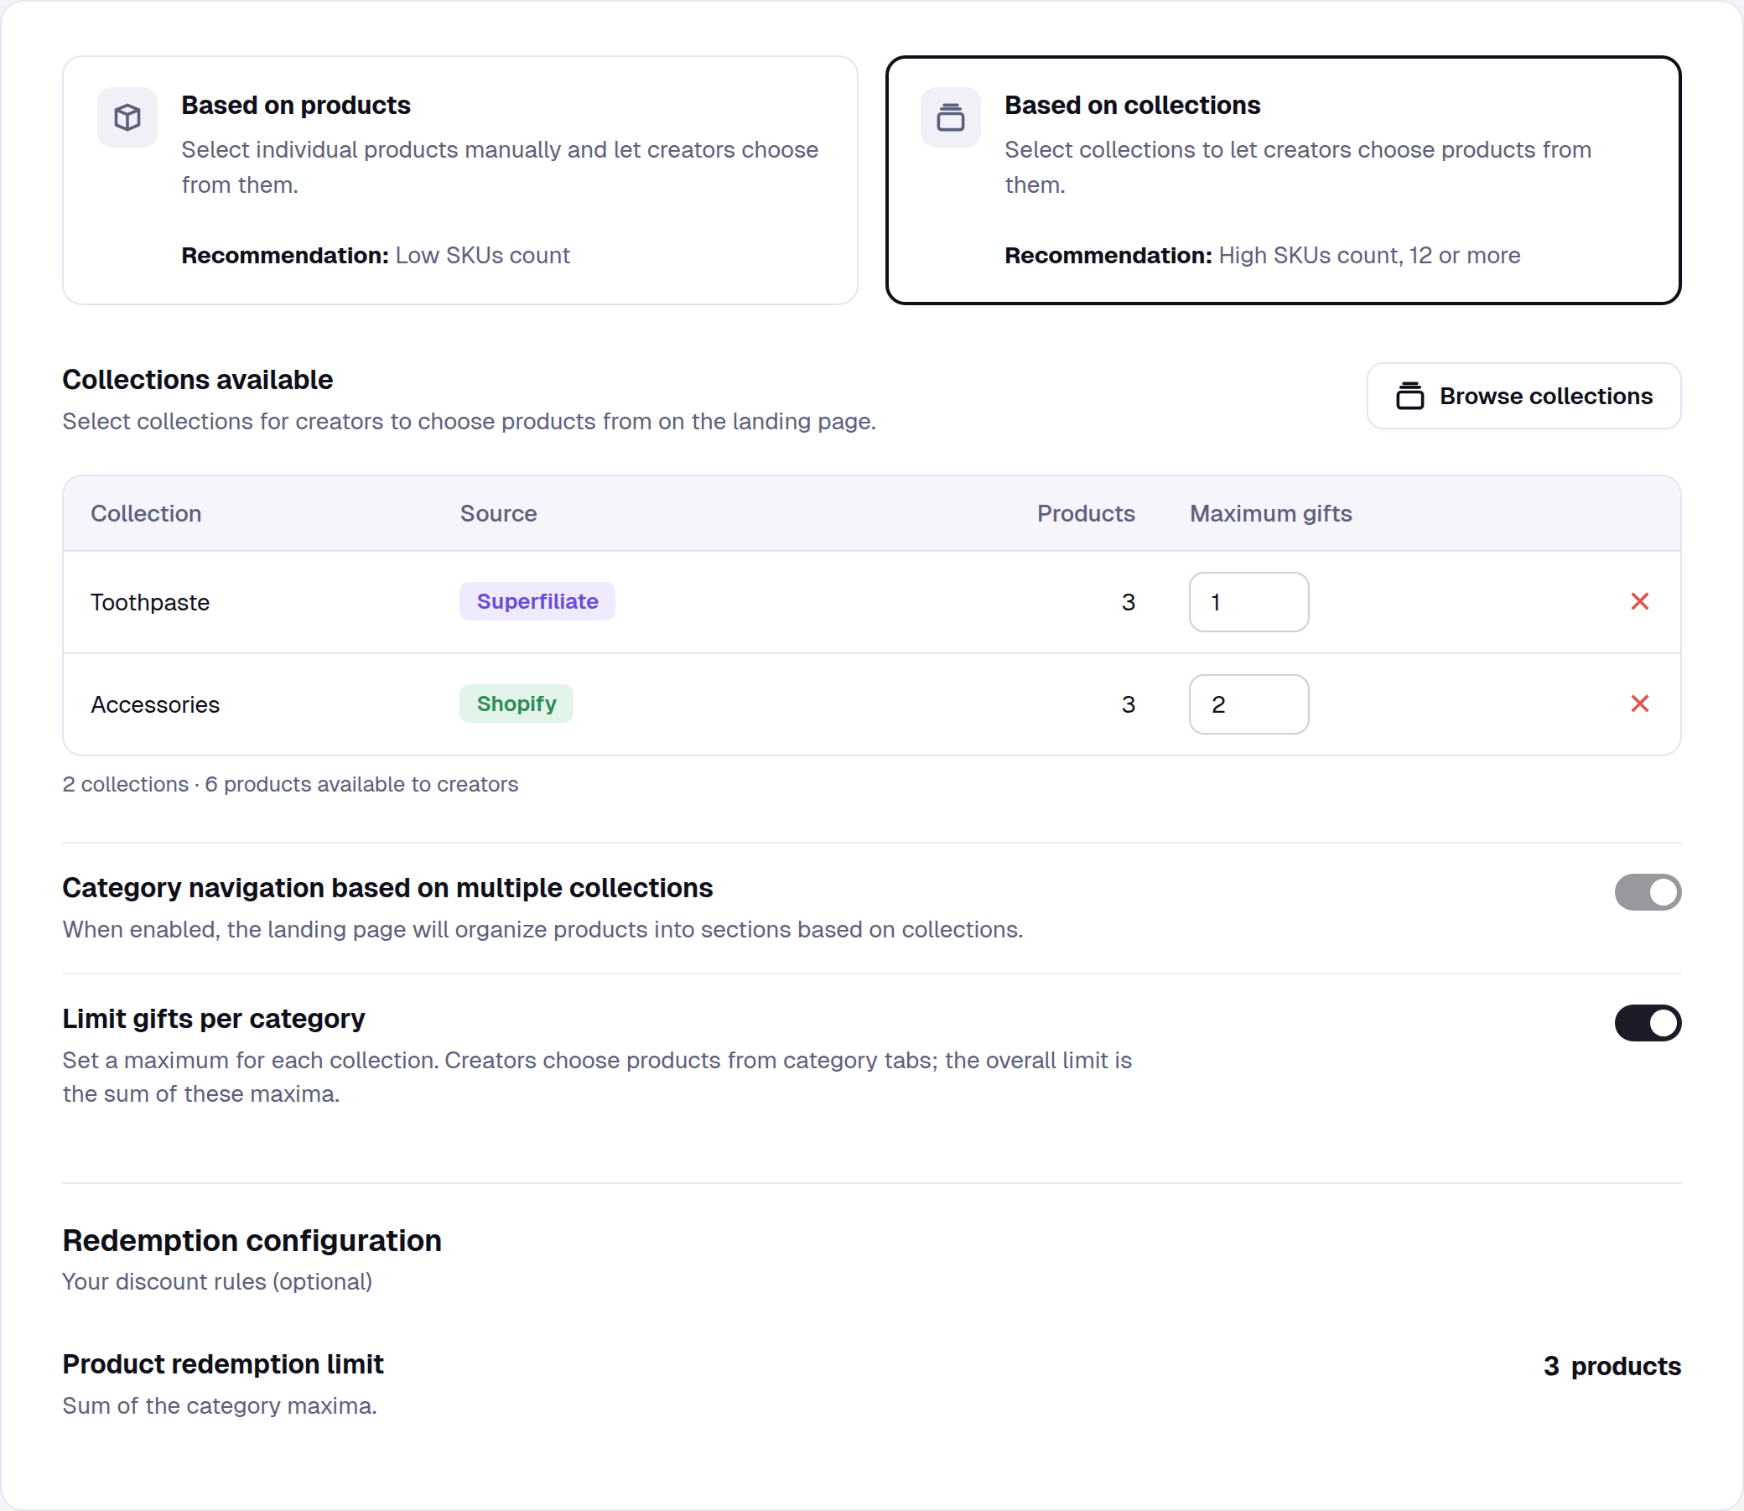Click the Redemption configuration heading
Screen dimensions: 1744x1511
[x=252, y=1241]
